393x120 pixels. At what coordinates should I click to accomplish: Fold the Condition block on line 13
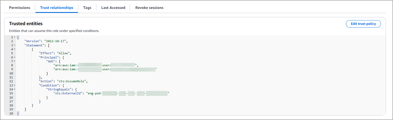point(14,85)
